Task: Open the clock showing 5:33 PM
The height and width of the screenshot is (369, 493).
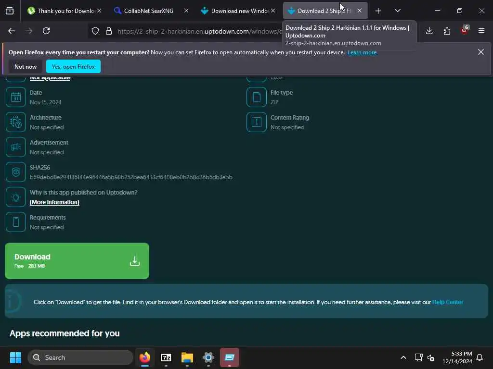Action: tap(457, 357)
